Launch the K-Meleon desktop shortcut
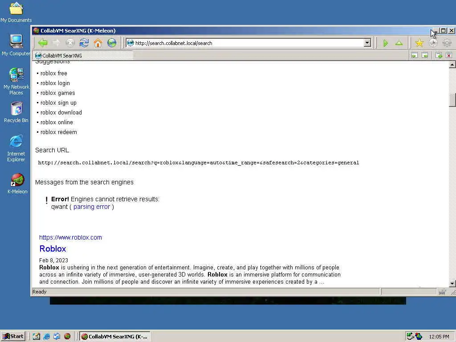The image size is (456, 342). click(17, 183)
